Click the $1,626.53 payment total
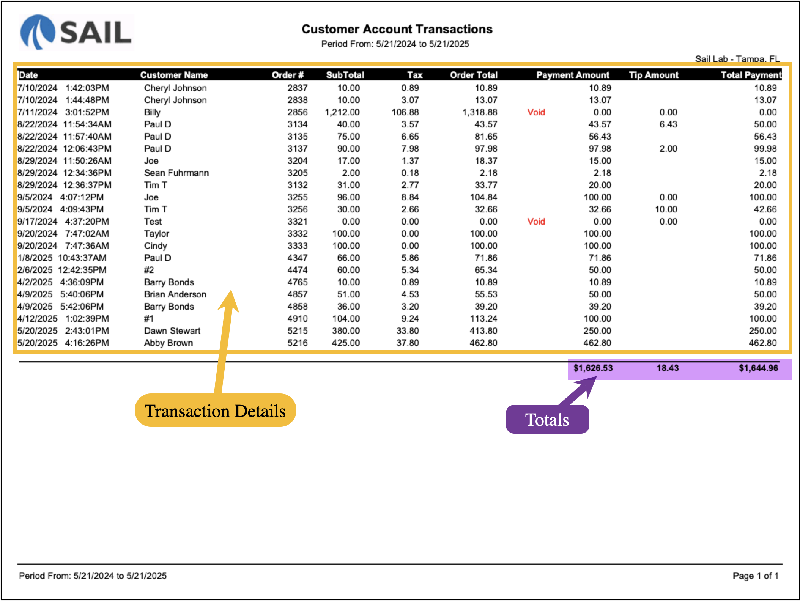 593,368
